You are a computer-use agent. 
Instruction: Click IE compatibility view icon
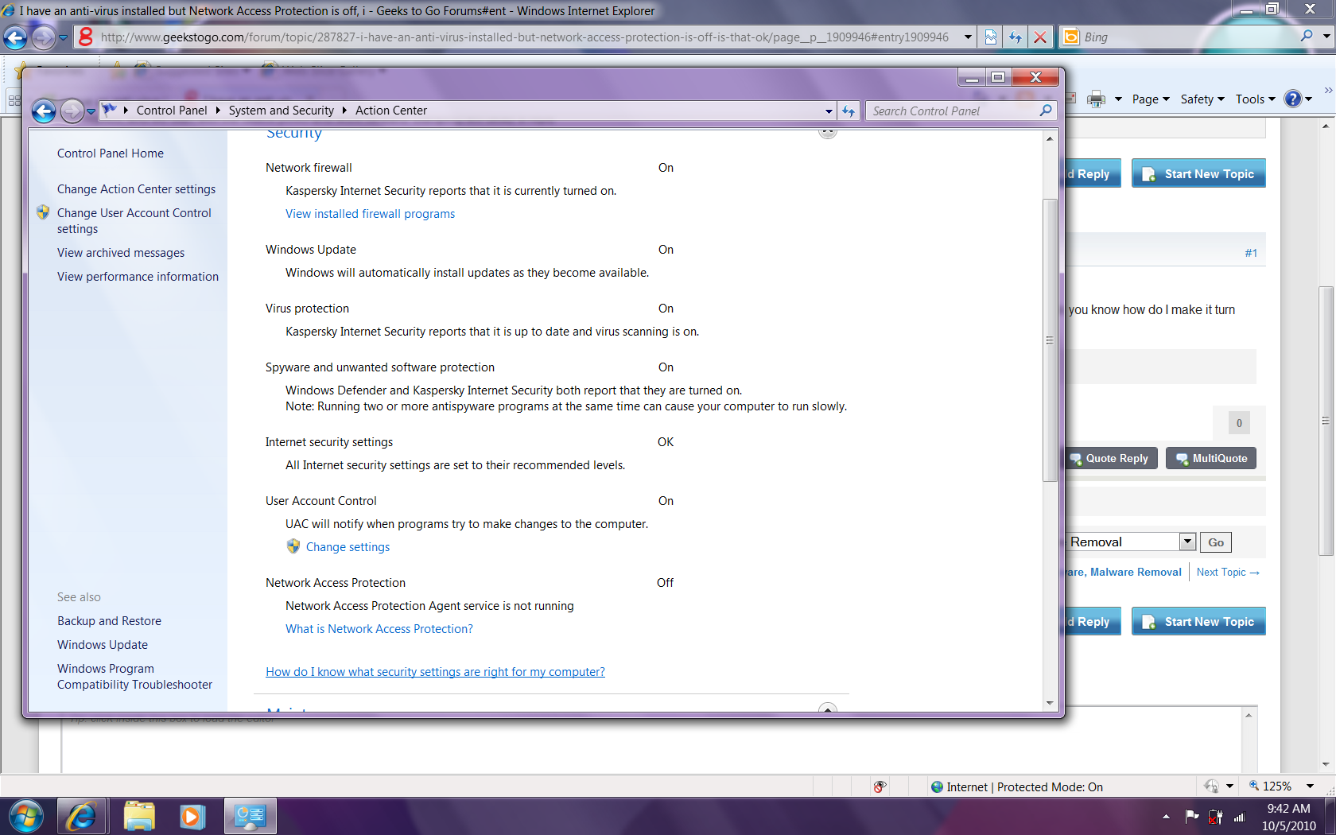click(991, 37)
